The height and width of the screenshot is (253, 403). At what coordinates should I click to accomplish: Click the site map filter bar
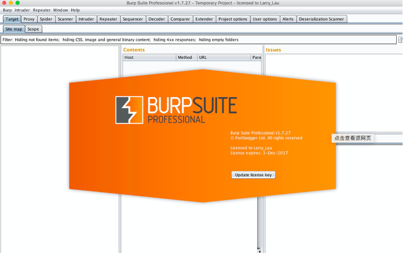click(x=199, y=40)
